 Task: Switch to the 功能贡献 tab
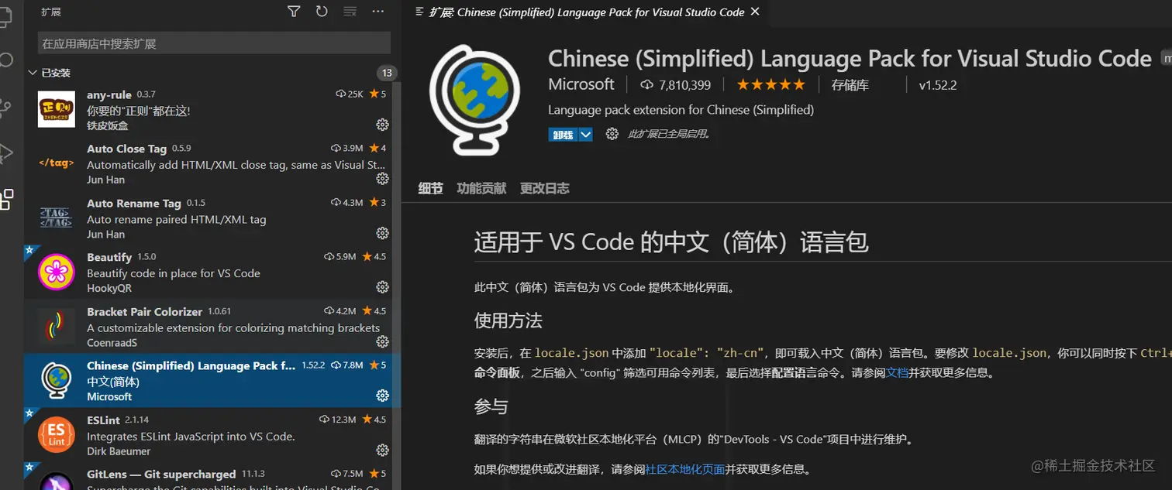[481, 188]
